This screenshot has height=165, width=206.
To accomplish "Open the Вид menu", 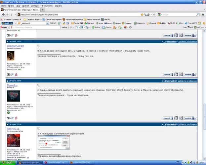I will (x=18, y=6).
